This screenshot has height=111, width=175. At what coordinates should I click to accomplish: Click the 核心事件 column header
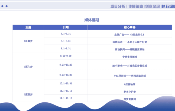(130, 27)
